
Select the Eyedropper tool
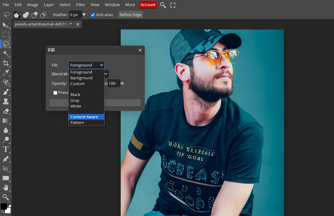click(x=6, y=73)
